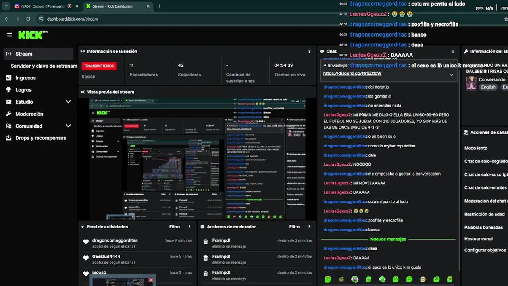This screenshot has width=508, height=286.
Task: Open Palabras baneadas setting
Action: (483, 227)
